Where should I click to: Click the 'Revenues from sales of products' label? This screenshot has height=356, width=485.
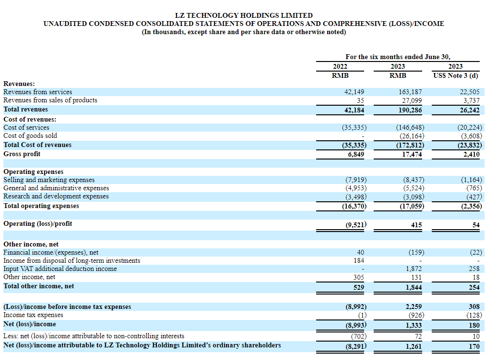pyautogui.click(x=50, y=100)
